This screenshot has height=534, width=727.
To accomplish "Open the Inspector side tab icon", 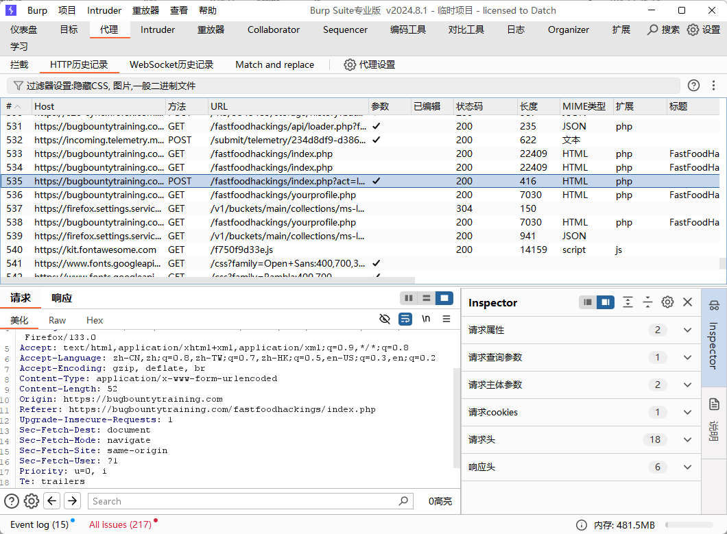I will tap(714, 306).
